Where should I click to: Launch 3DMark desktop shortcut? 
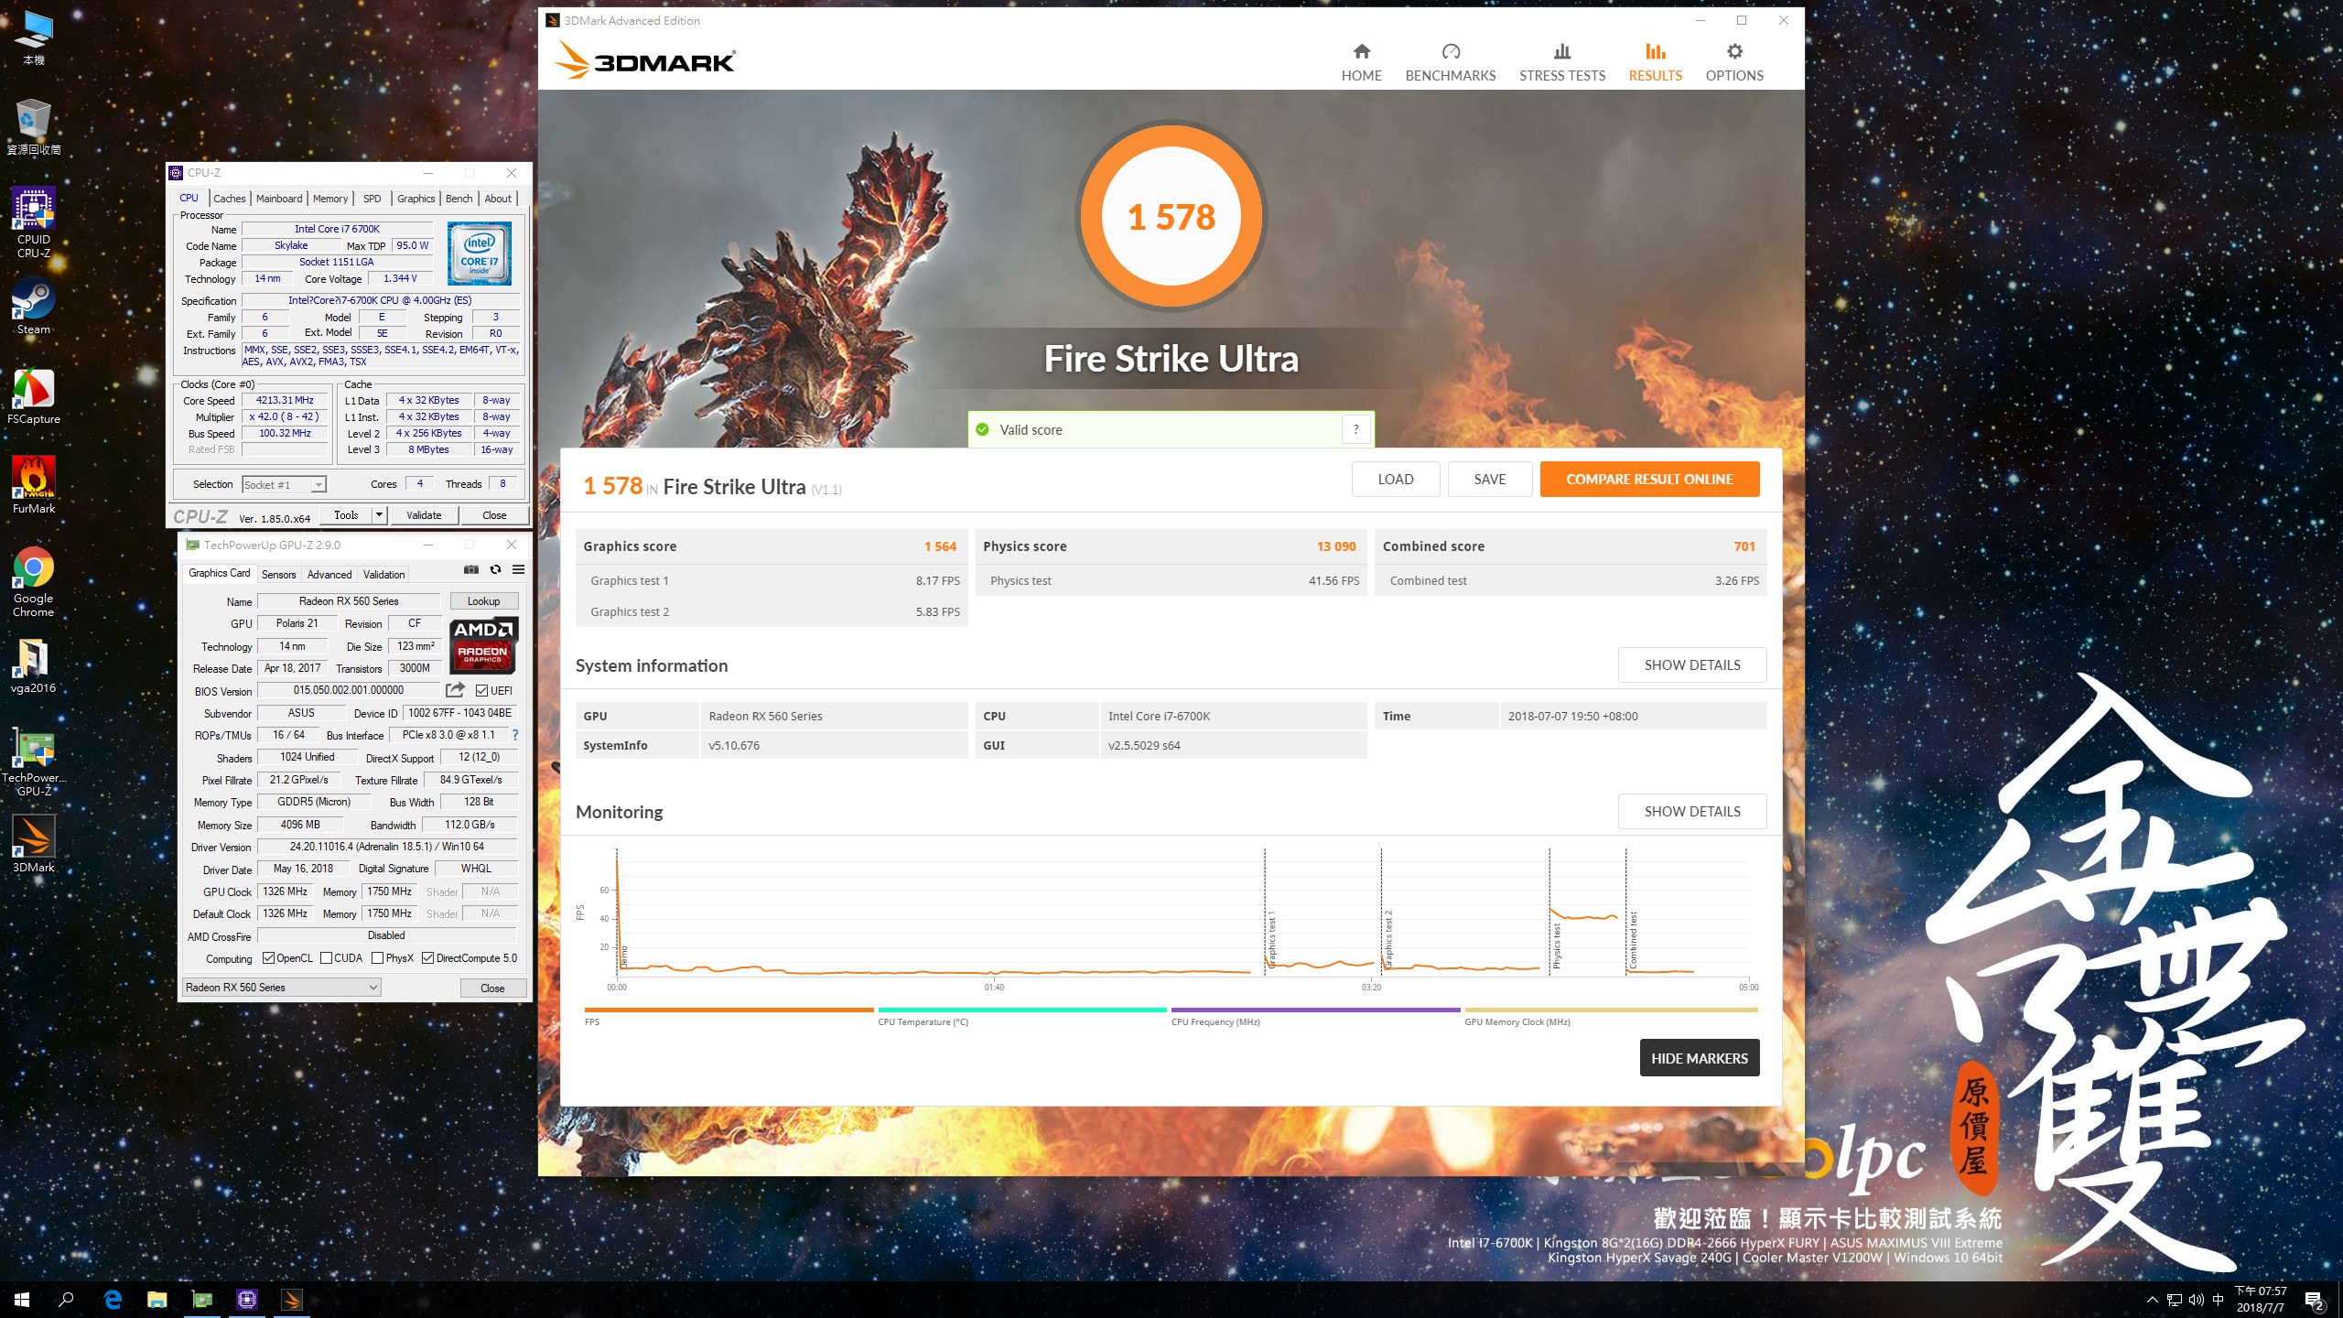pyautogui.click(x=34, y=845)
